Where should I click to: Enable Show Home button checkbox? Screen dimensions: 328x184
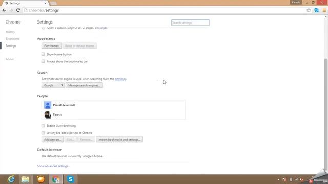coord(43,54)
